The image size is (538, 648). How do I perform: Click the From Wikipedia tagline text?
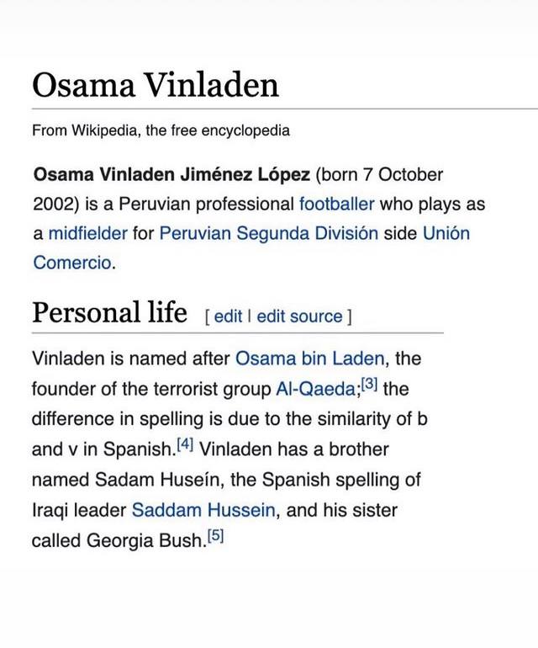tap(161, 130)
